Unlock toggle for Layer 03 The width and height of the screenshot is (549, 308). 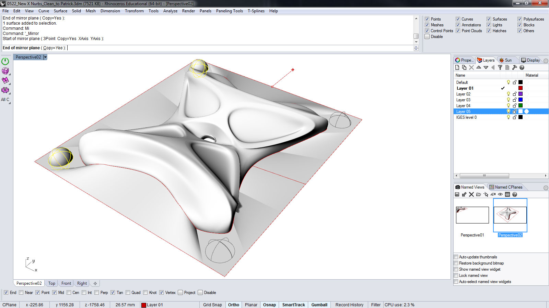[x=514, y=100]
